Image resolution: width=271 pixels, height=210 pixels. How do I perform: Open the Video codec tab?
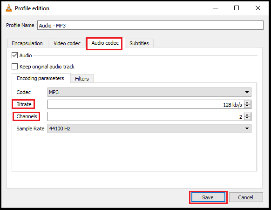coord(67,43)
